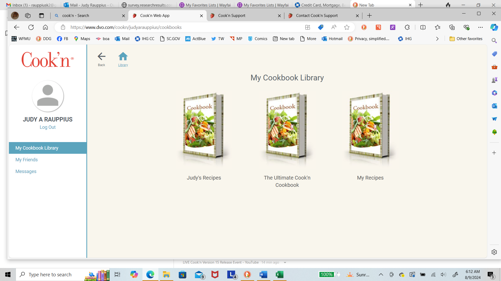Open My Friends in sidebar
The width and height of the screenshot is (501, 281).
[x=27, y=160]
